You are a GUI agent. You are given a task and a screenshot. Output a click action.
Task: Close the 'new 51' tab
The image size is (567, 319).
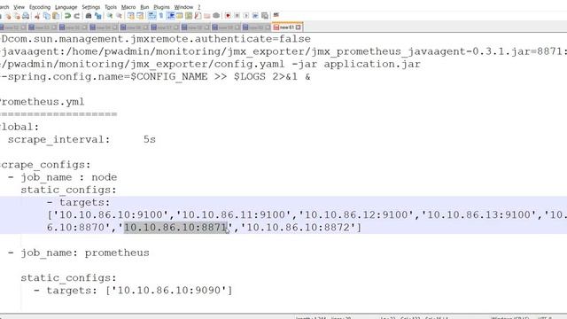(299, 27)
